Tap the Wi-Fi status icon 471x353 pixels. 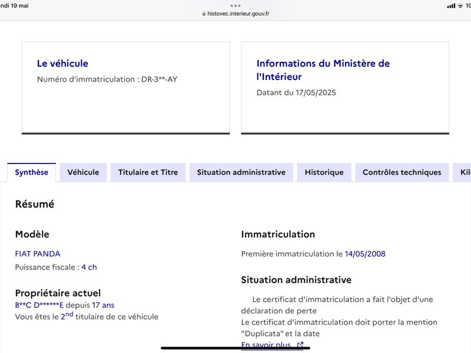click(460, 6)
